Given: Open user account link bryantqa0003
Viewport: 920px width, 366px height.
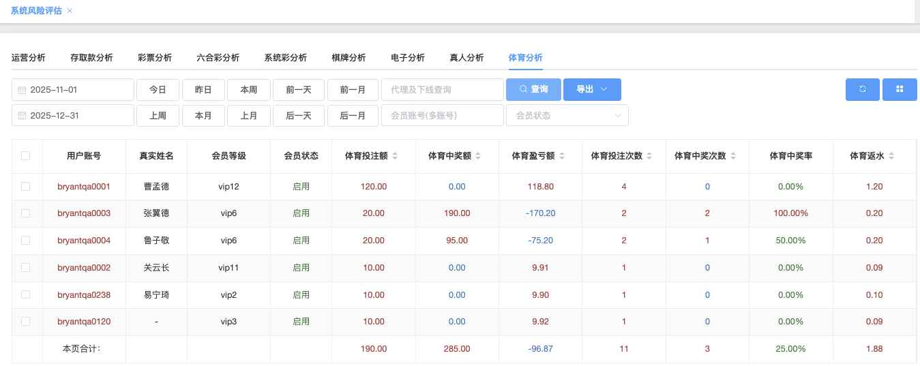Looking at the screenshot, I should click(84, 213).
